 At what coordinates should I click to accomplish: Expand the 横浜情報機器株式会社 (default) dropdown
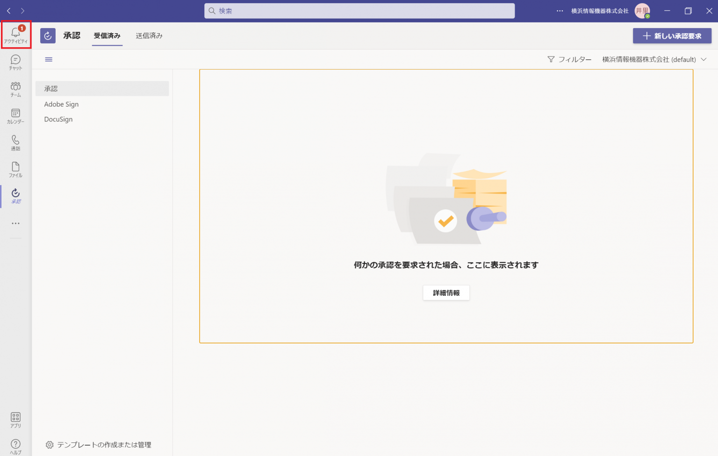(x=653, y=59)
